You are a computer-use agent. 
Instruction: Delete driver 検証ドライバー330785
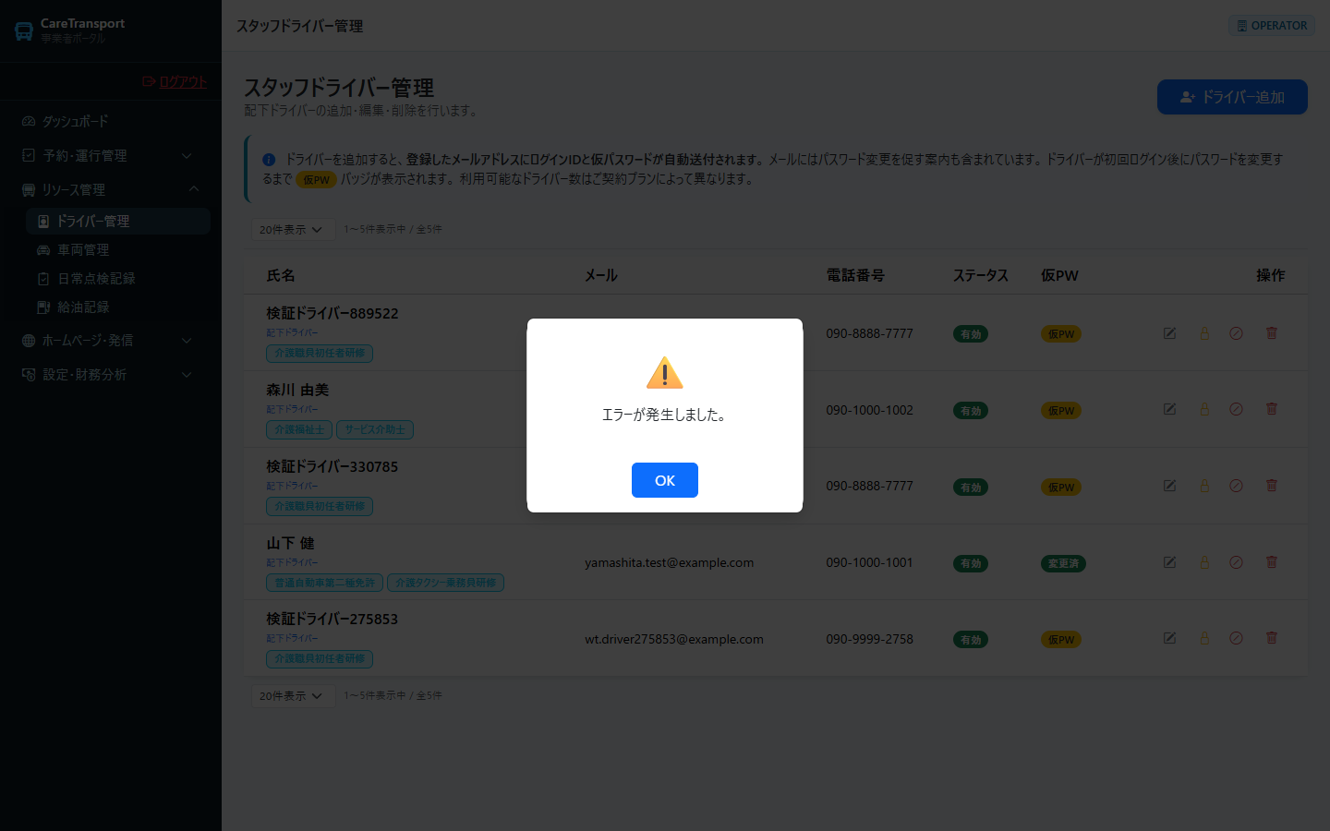coord(1272,486)
